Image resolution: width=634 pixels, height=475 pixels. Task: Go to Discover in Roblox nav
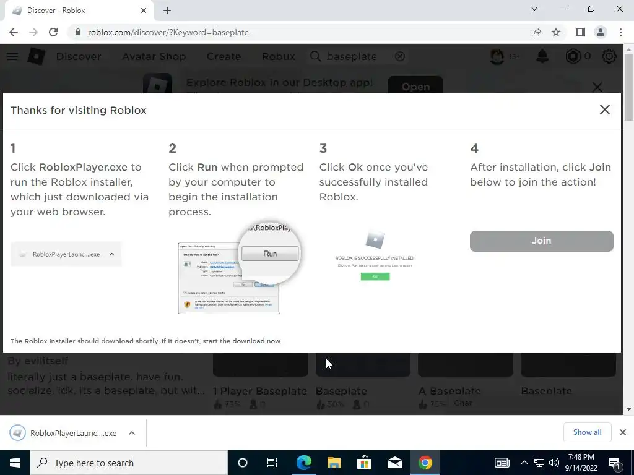(79, 56)
